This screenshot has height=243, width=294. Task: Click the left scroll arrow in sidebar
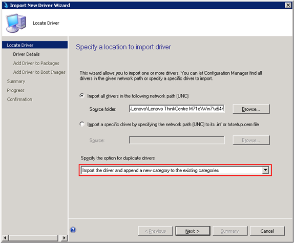5,238
